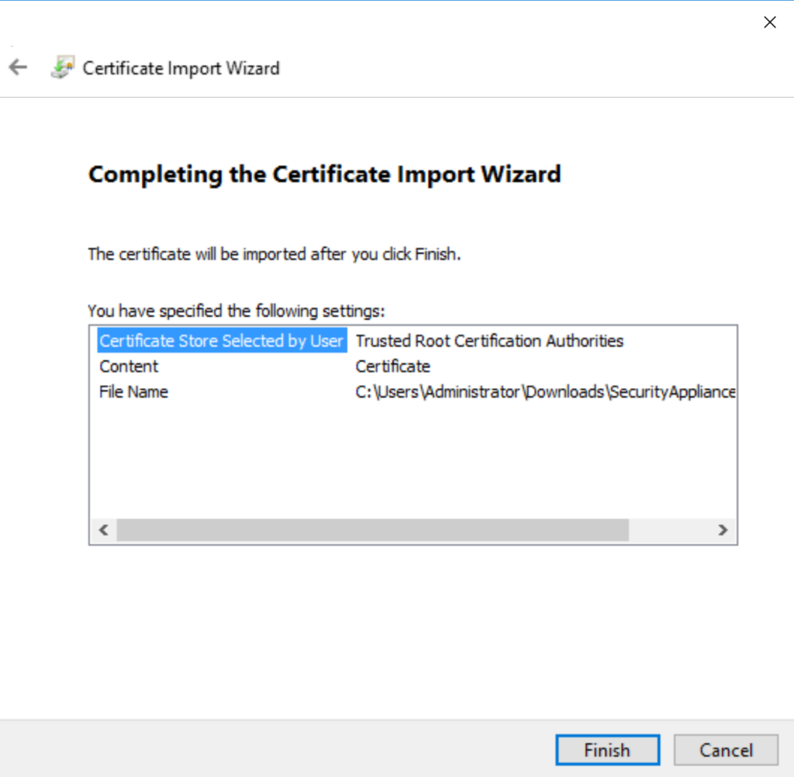This screenshot has height=777, width=794.
Task: Click the Finish button
Action: 607,750
